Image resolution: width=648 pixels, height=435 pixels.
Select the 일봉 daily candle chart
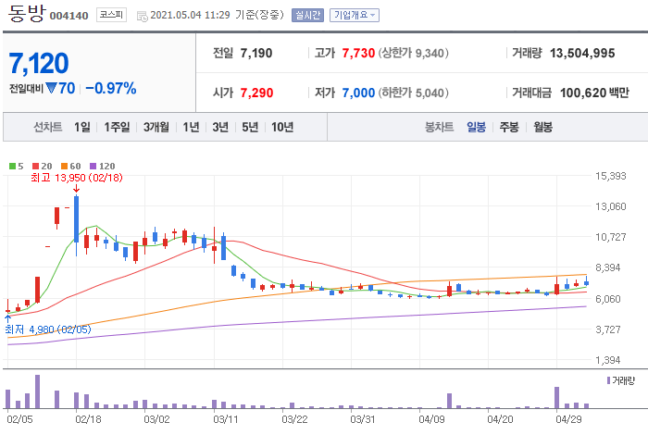point(476,127)
